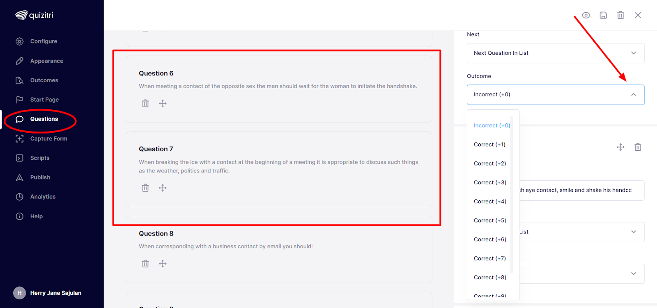
Task: Expand the partially hidden List dropdown below
Action: pos(582,232)
